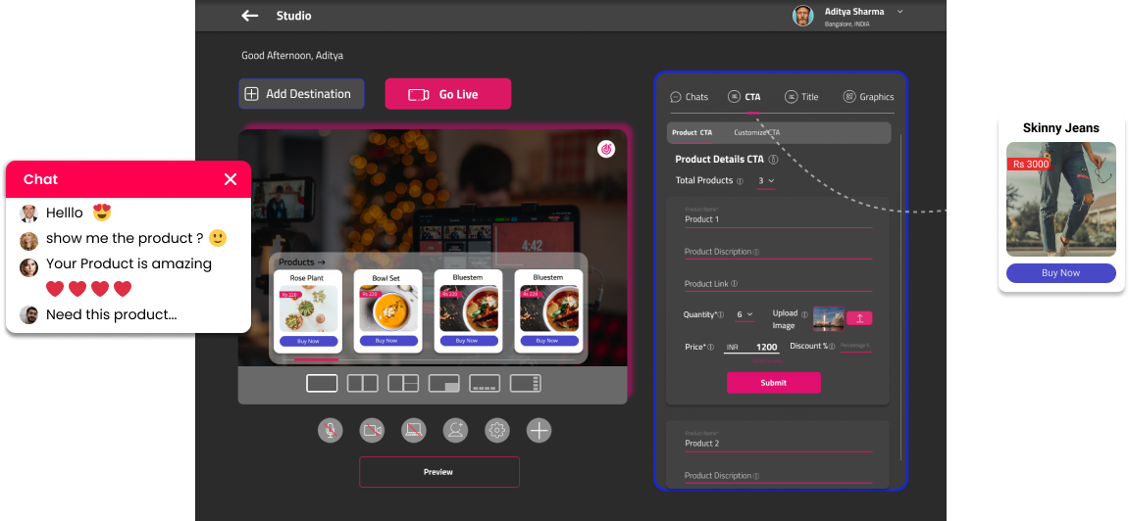Toggle the muted microphone
The height and width of the screenshot is (521, 1129).
click(x=331, y=430)
